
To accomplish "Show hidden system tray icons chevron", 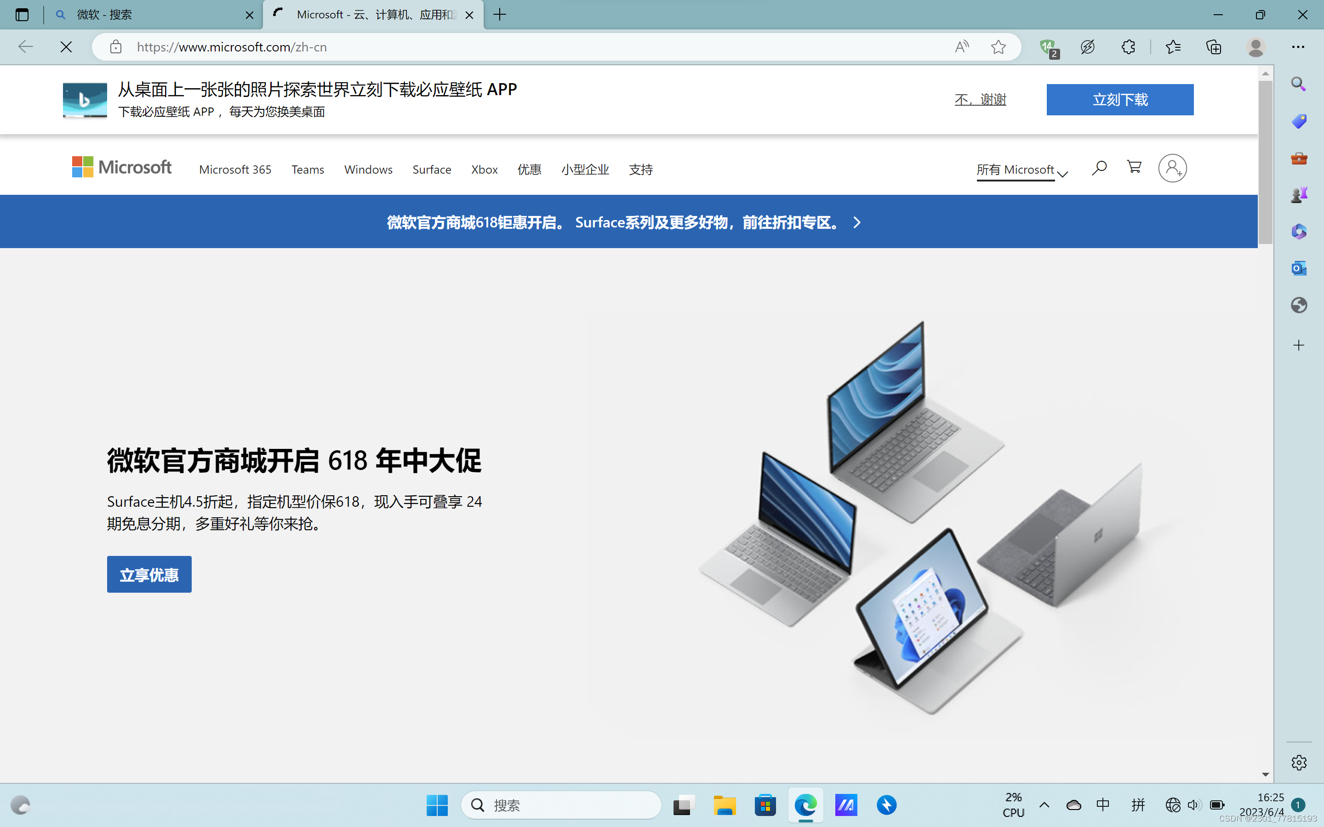I will pos(1044,804).
